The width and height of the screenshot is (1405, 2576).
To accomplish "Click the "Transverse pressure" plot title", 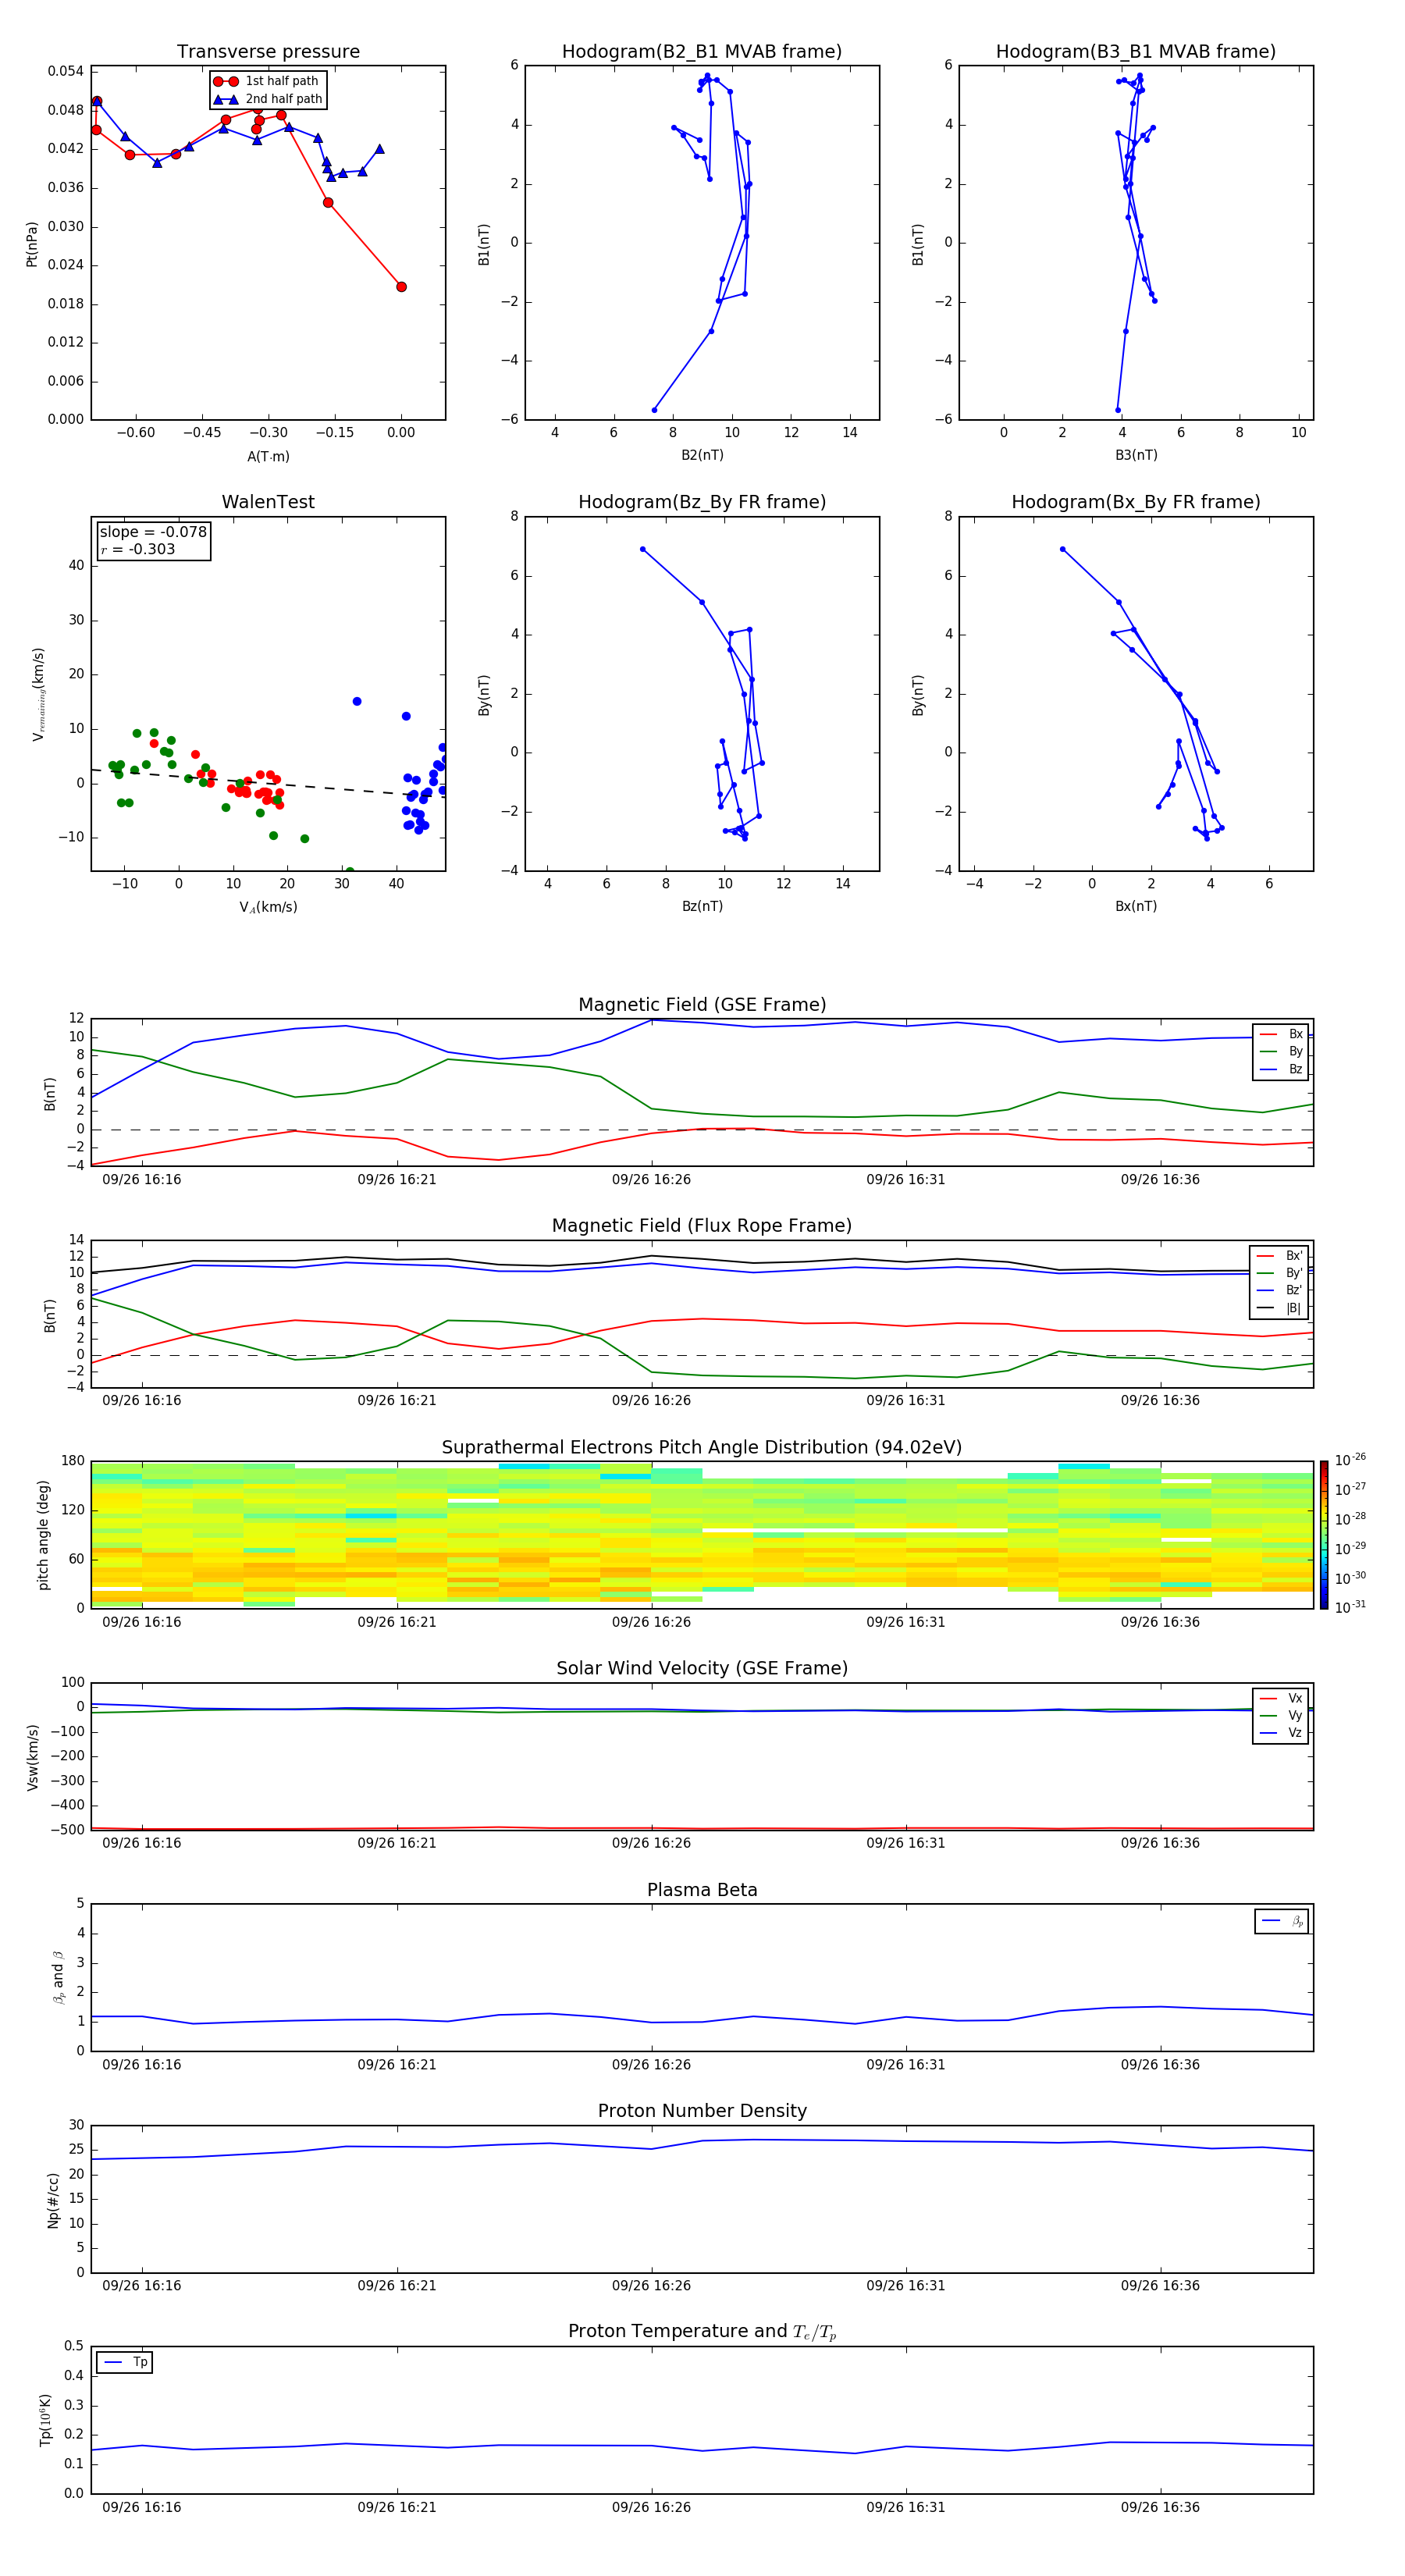I will pyautogui.click(x=268, y=51).
